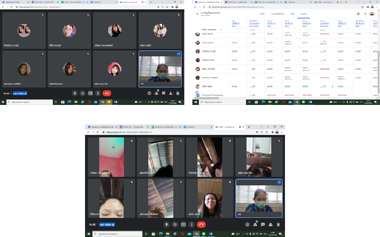
Task: Toggle the camera in the 14:44 Meet window
Action: [x=83, y=94]
